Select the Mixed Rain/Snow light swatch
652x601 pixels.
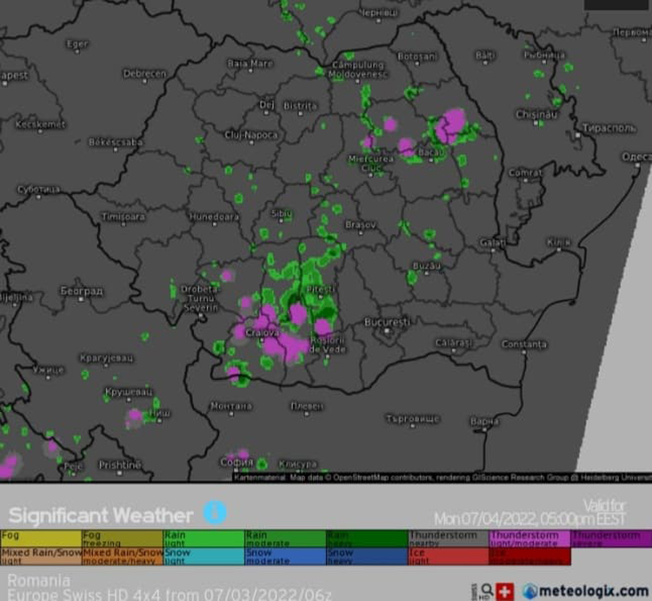tap(41, 556)
